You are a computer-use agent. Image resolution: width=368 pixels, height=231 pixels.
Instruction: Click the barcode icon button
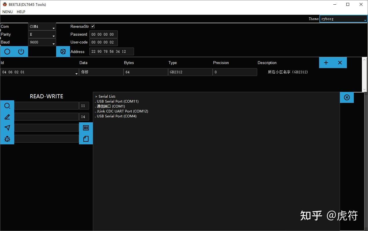86,128
